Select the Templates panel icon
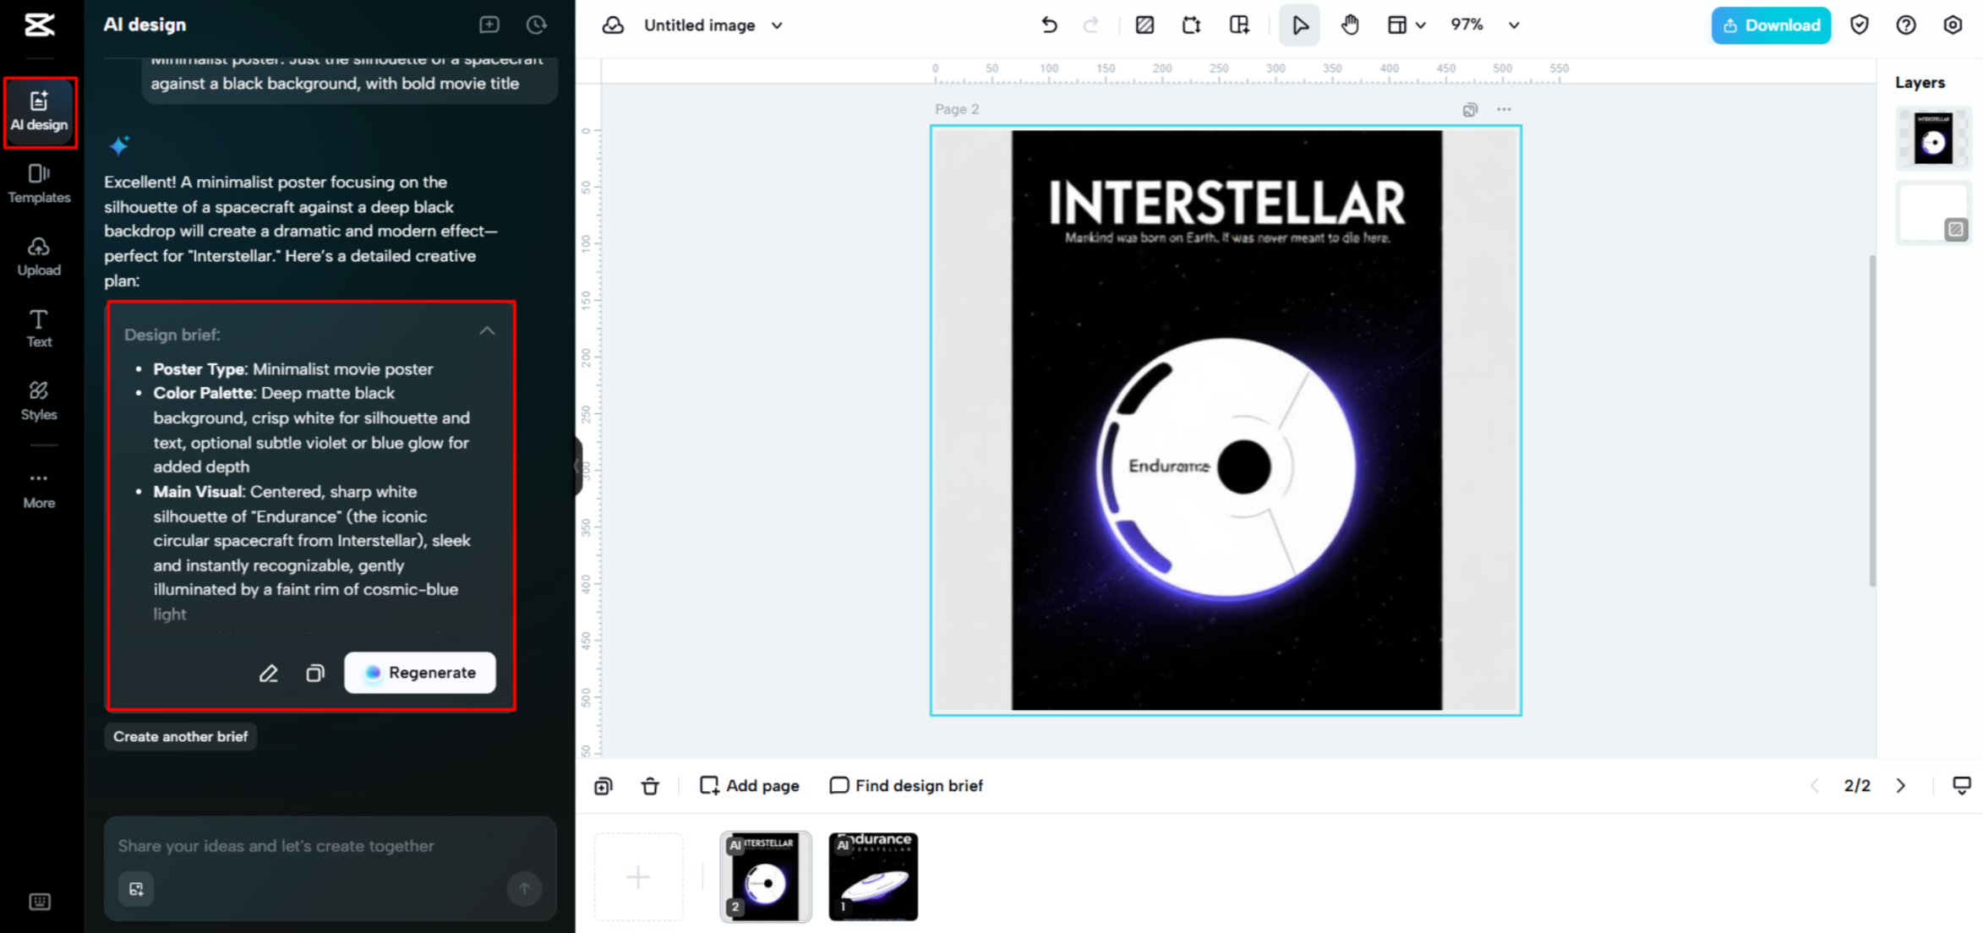The image size is (1983, 933). coord(39,182)
